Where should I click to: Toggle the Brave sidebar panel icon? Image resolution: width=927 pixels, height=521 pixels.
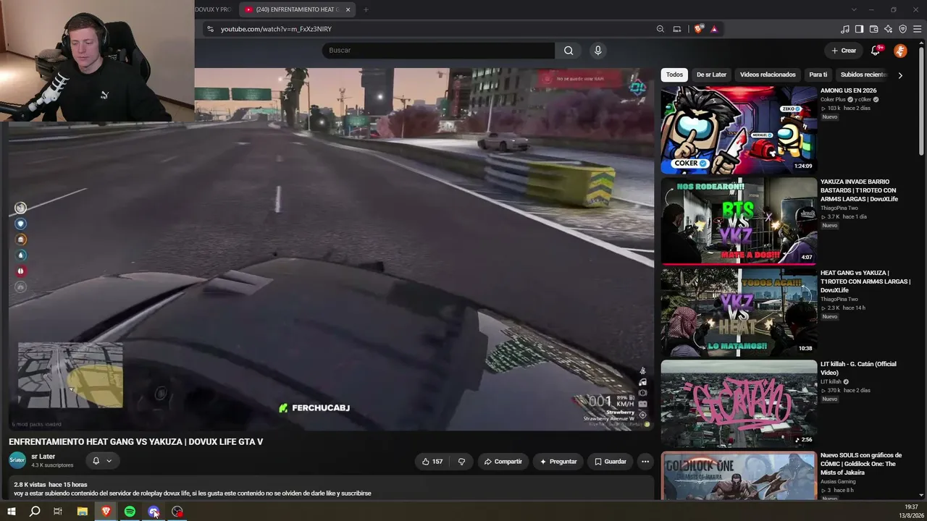[x=860, y=29]
